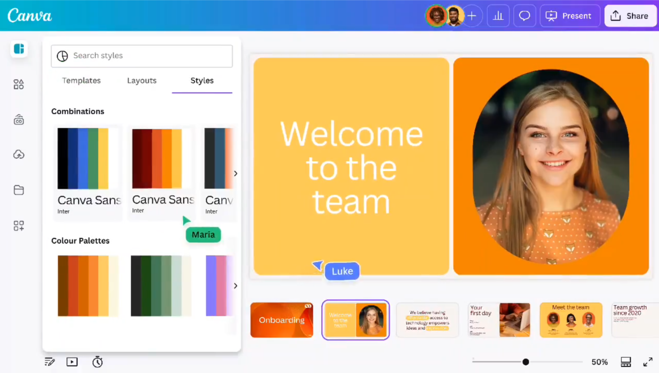Open the comments chat bubble in the header

(524, 16)
